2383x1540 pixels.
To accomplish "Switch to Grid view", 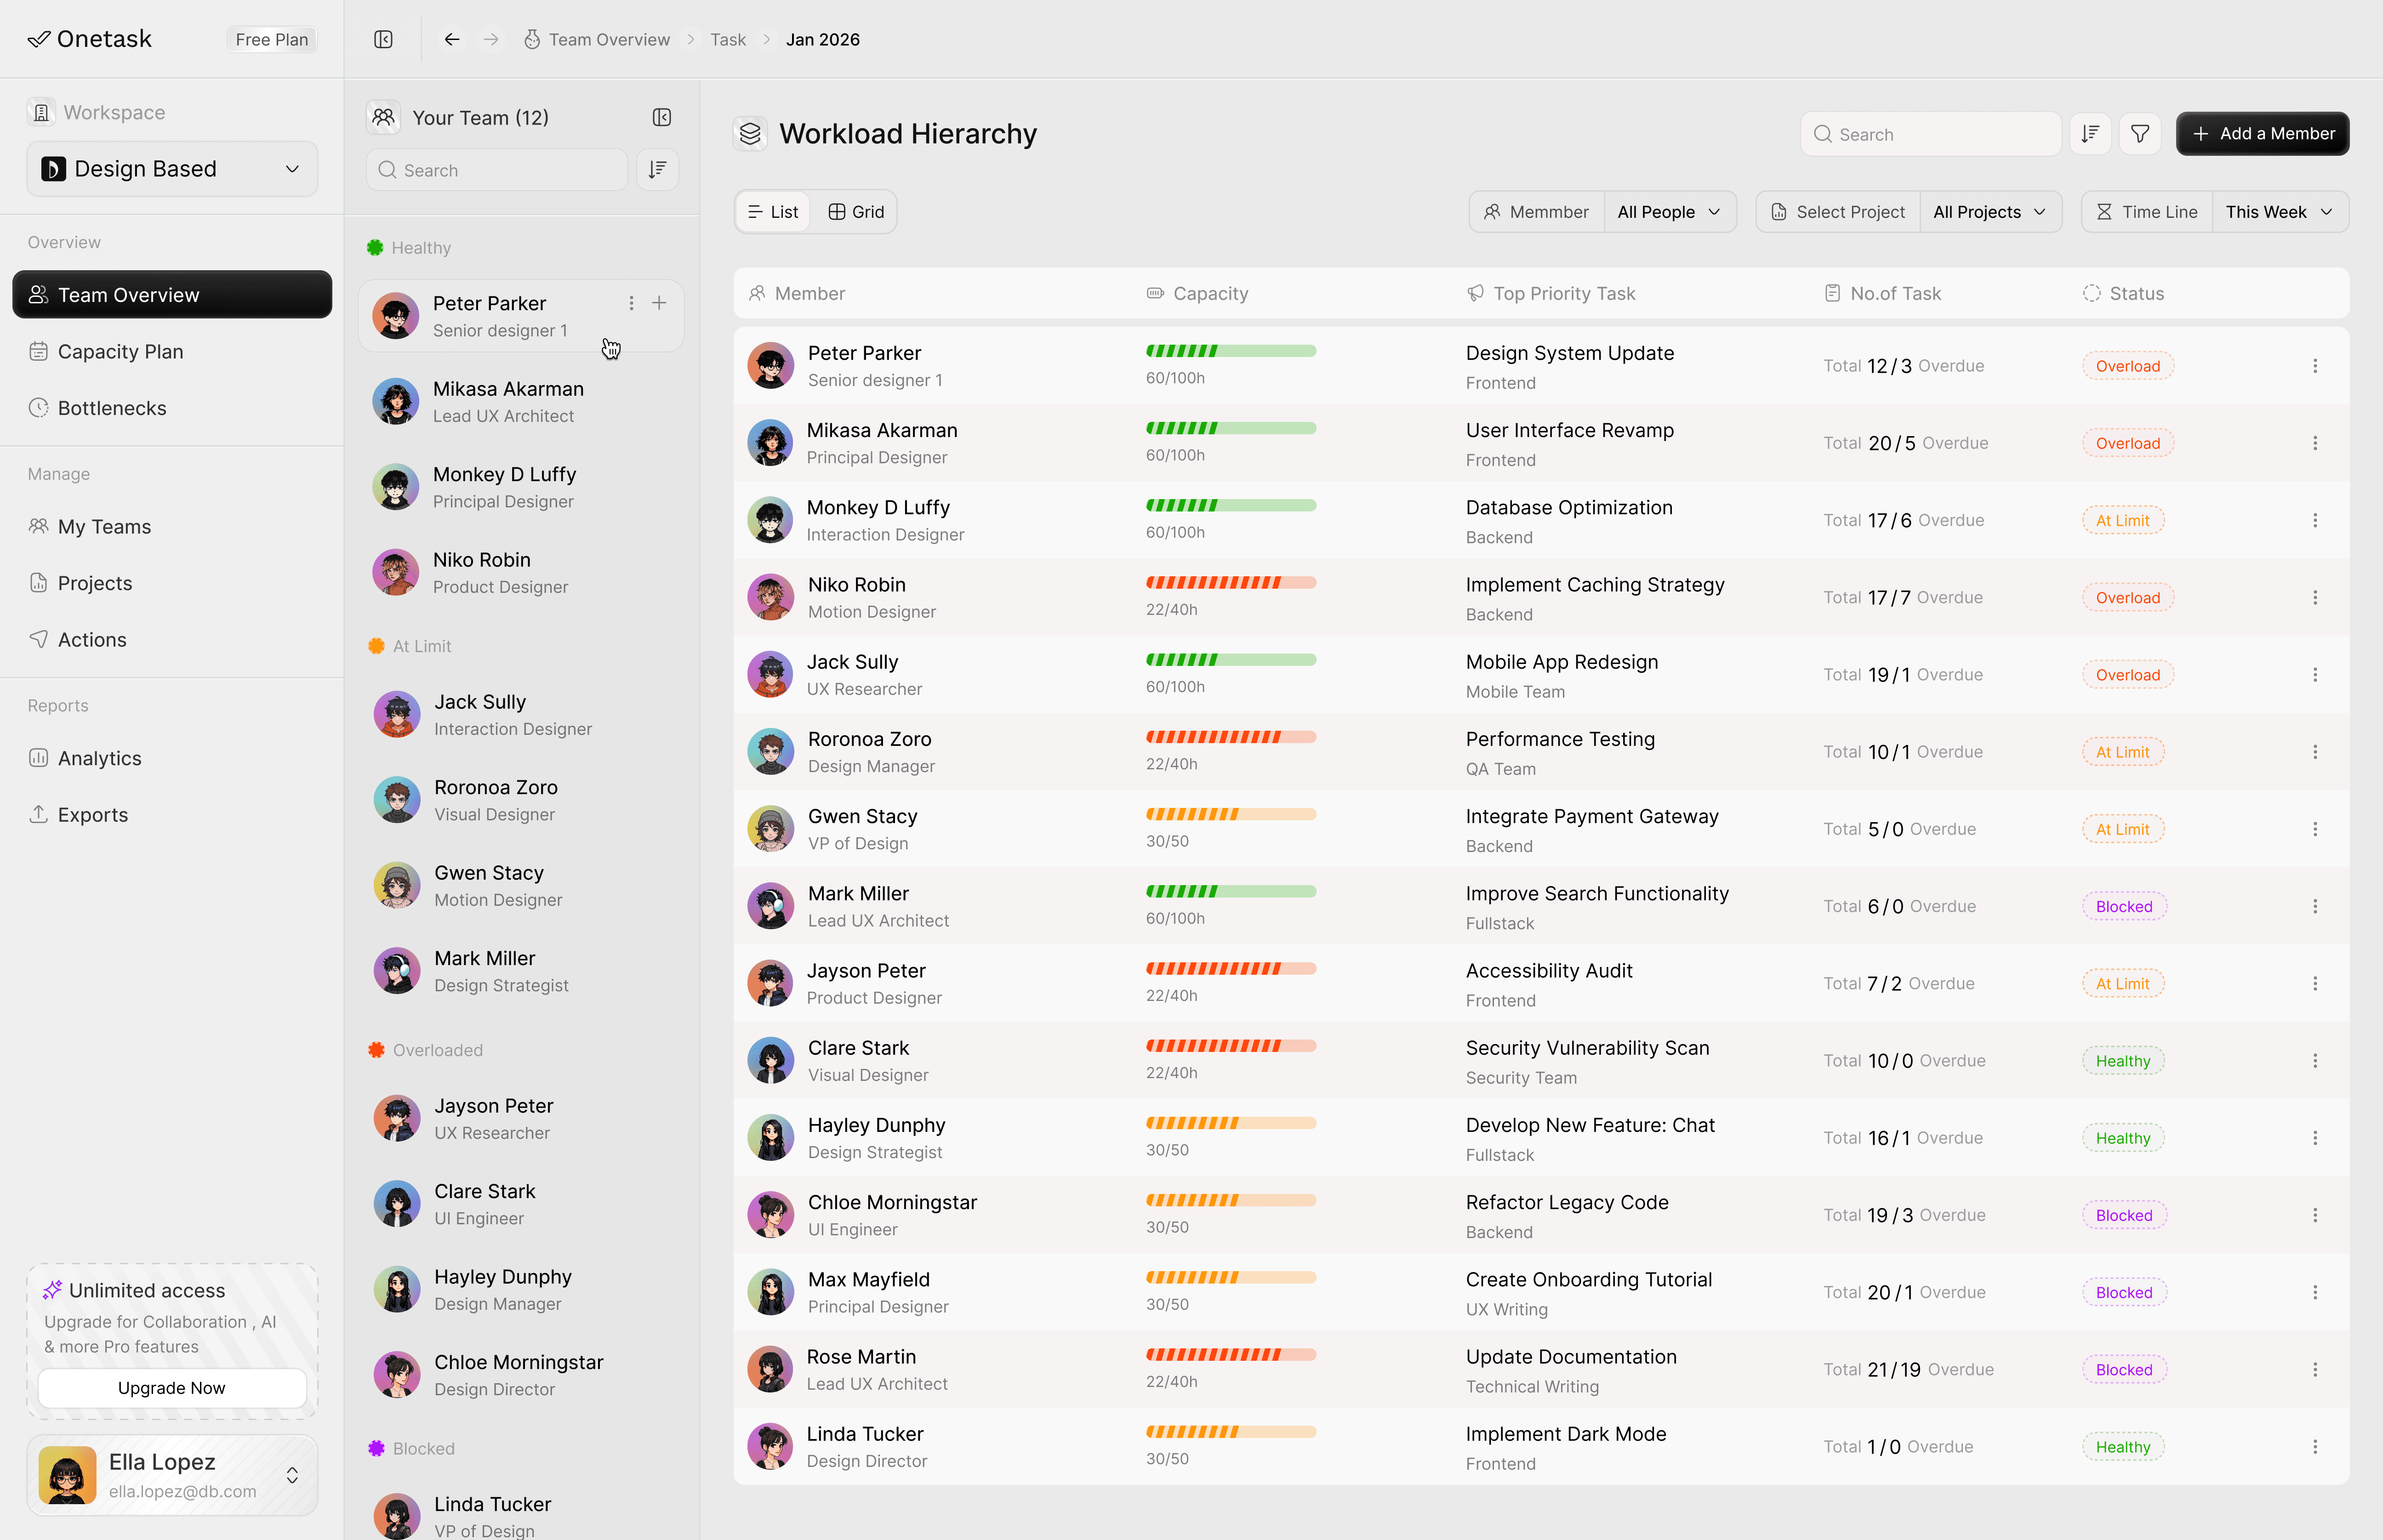I will (x=856, y=212).
